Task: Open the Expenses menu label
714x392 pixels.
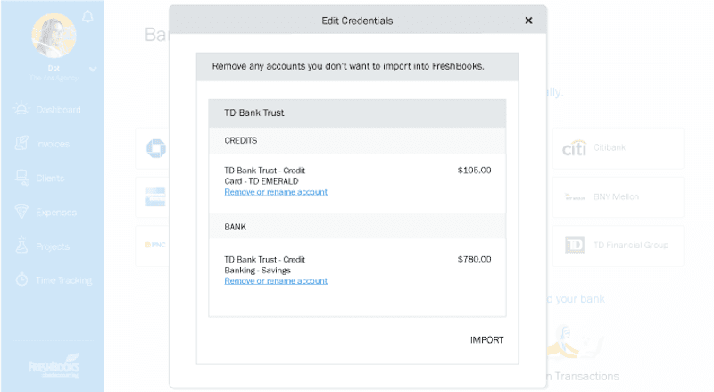Action: (x=56, y=213)
